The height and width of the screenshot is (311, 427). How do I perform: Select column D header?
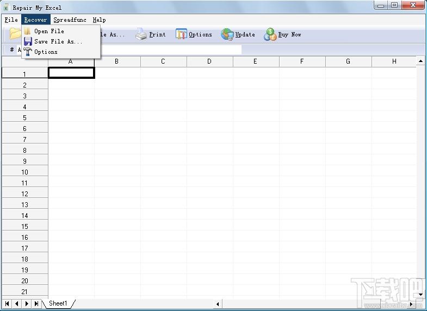click(210, 61)
